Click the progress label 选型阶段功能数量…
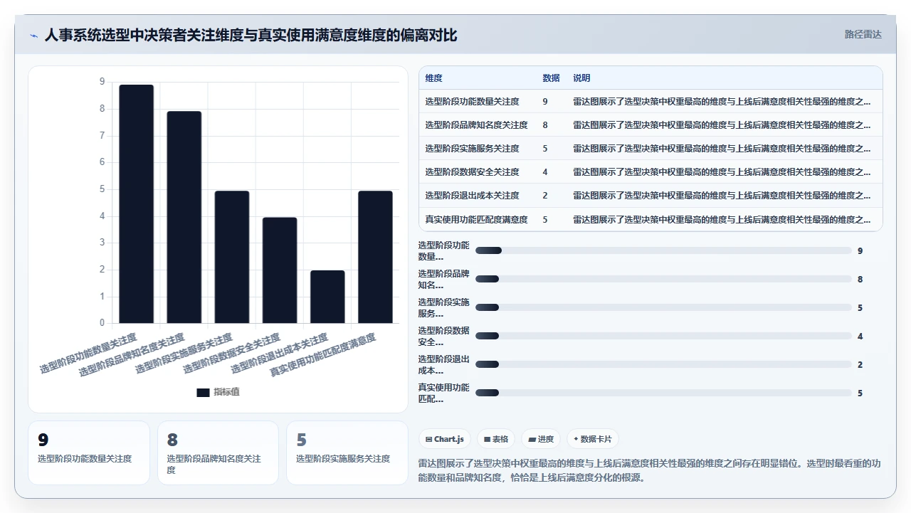 pos(443,250)
